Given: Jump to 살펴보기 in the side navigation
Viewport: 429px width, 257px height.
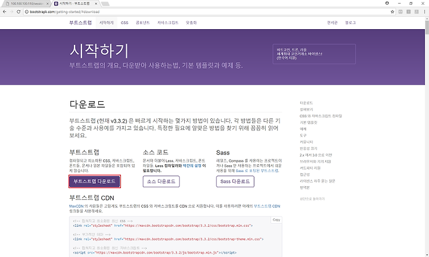Looking at the screenshot, I should [x=306, y=109].
